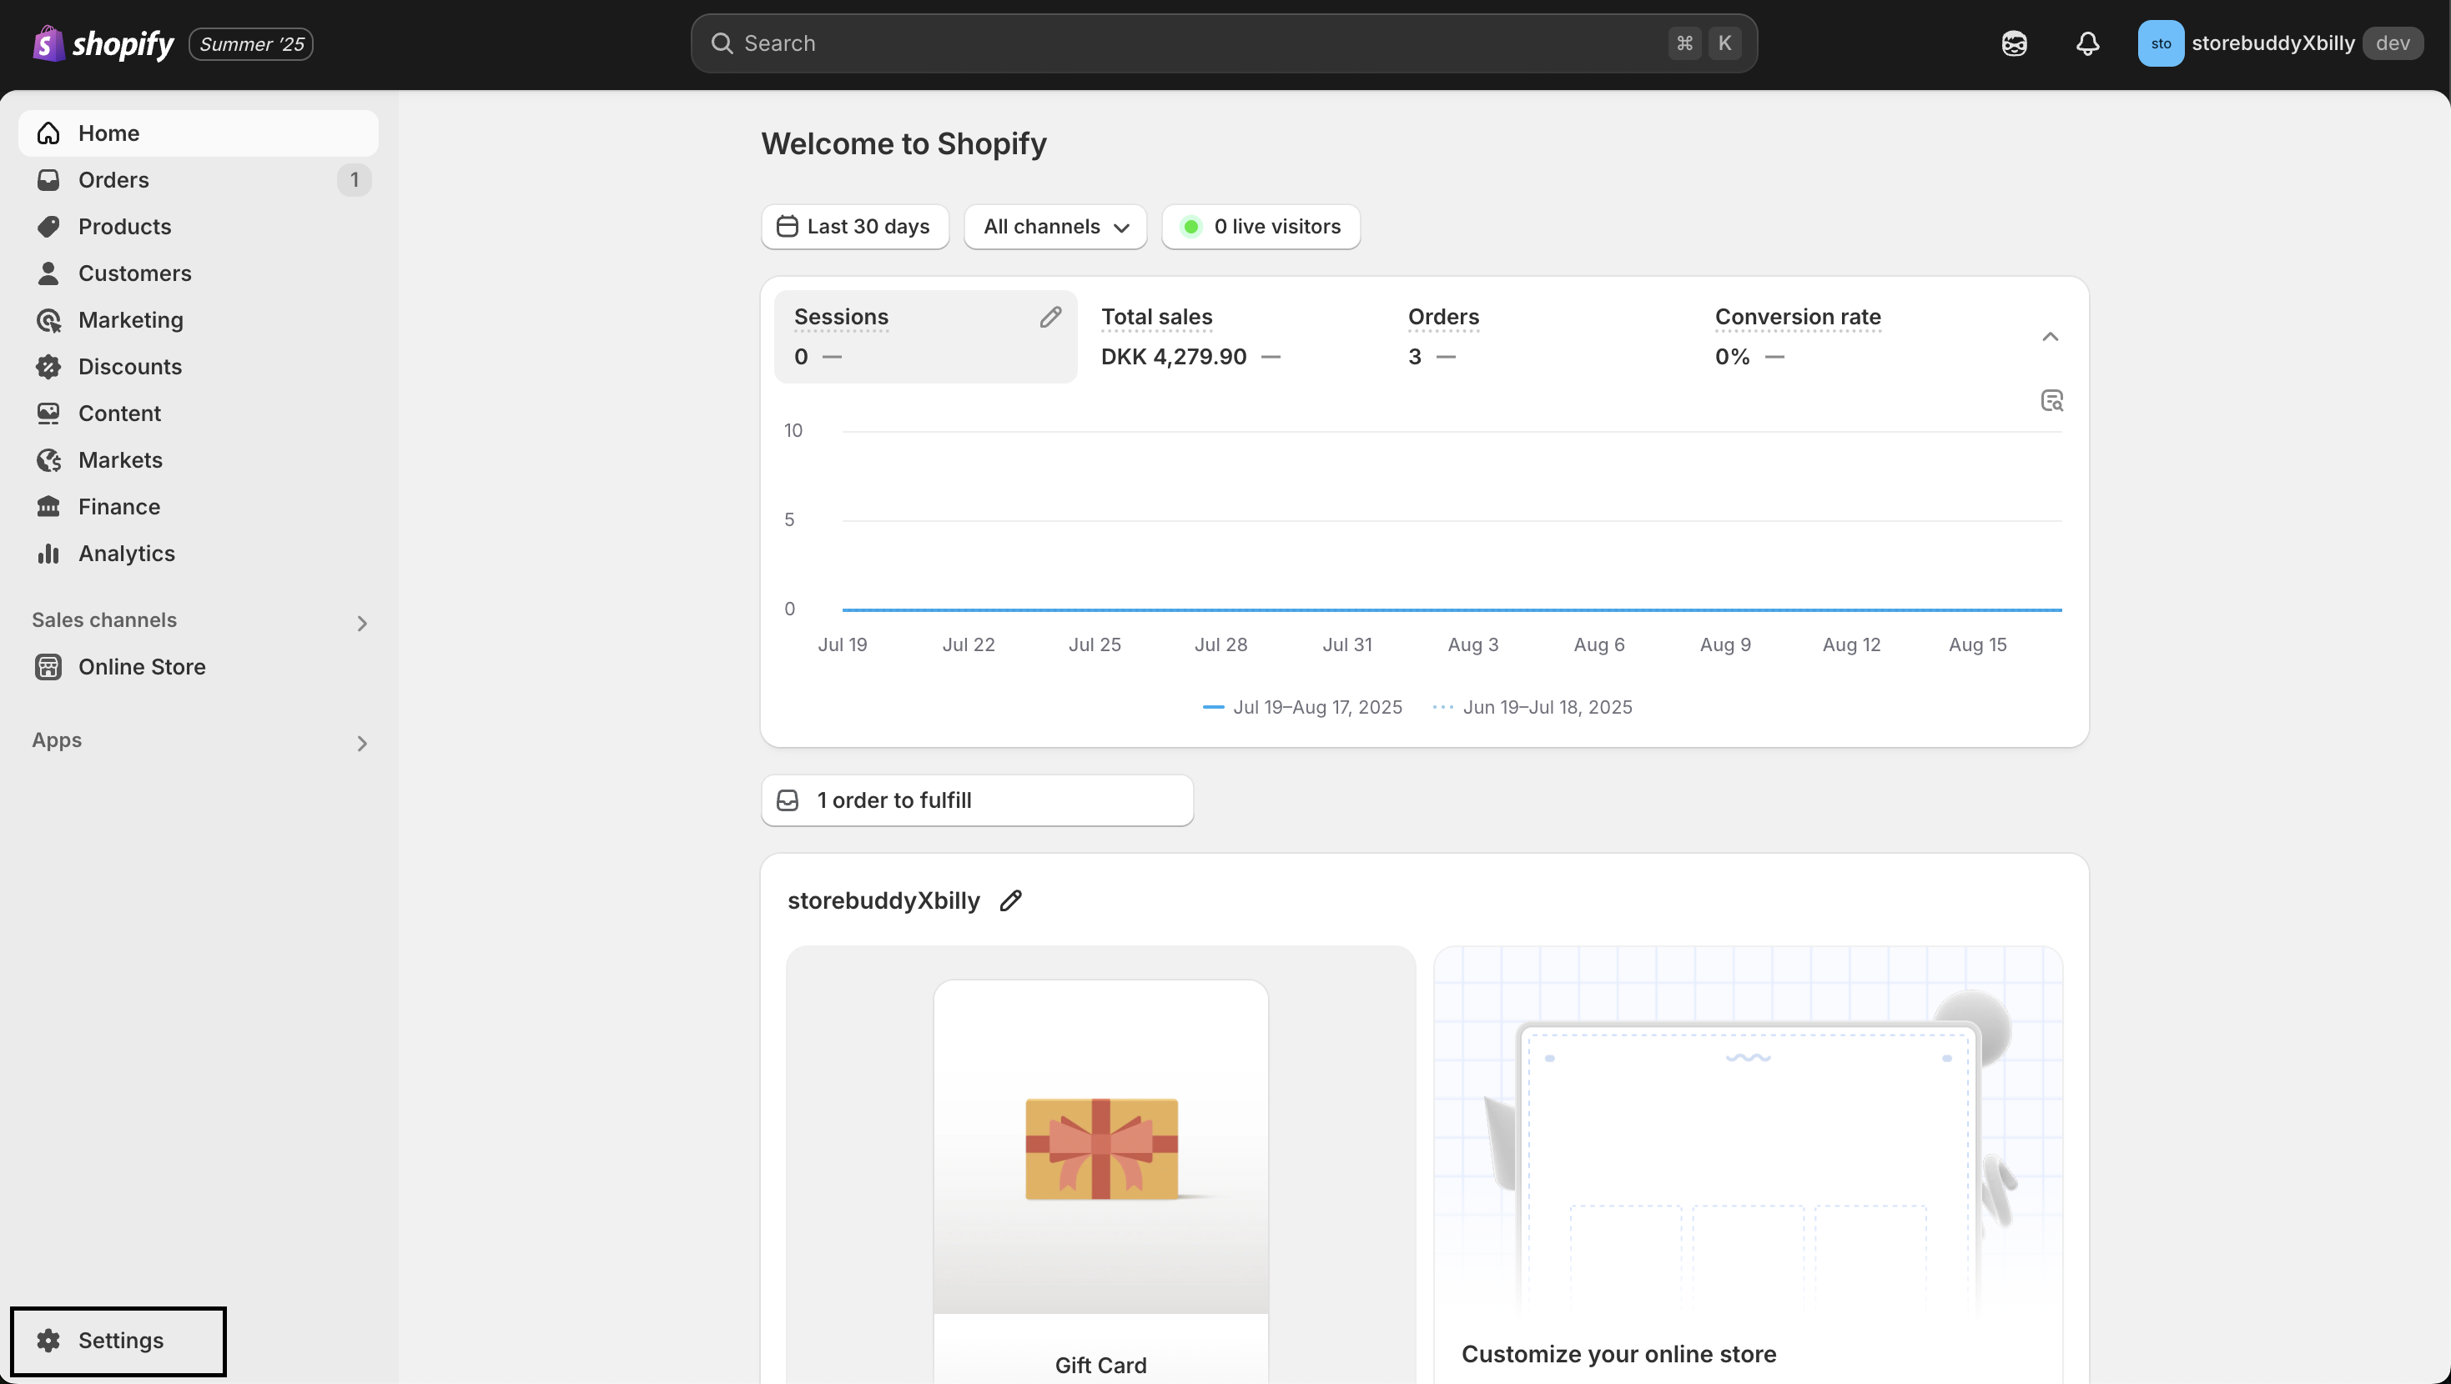
Task: Expand the Sales channels chevron
Action: tap(361, 623)
